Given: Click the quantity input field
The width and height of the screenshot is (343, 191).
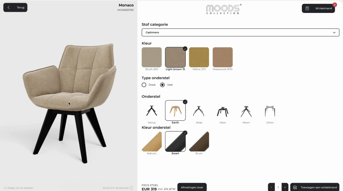Looking at the screenshot, I should point(278,187).
